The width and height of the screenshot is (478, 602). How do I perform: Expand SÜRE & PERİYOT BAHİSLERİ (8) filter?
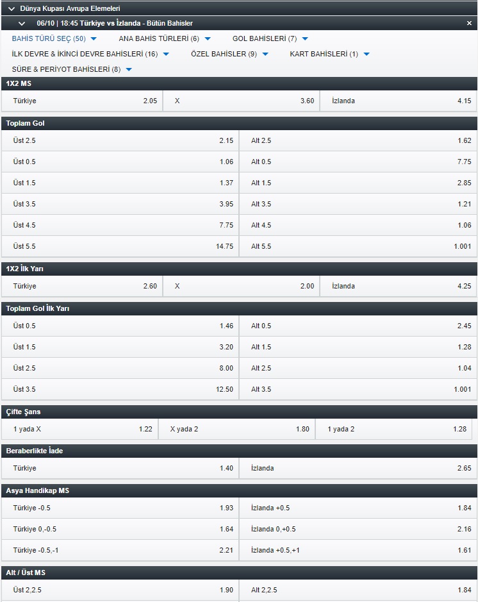72,69
